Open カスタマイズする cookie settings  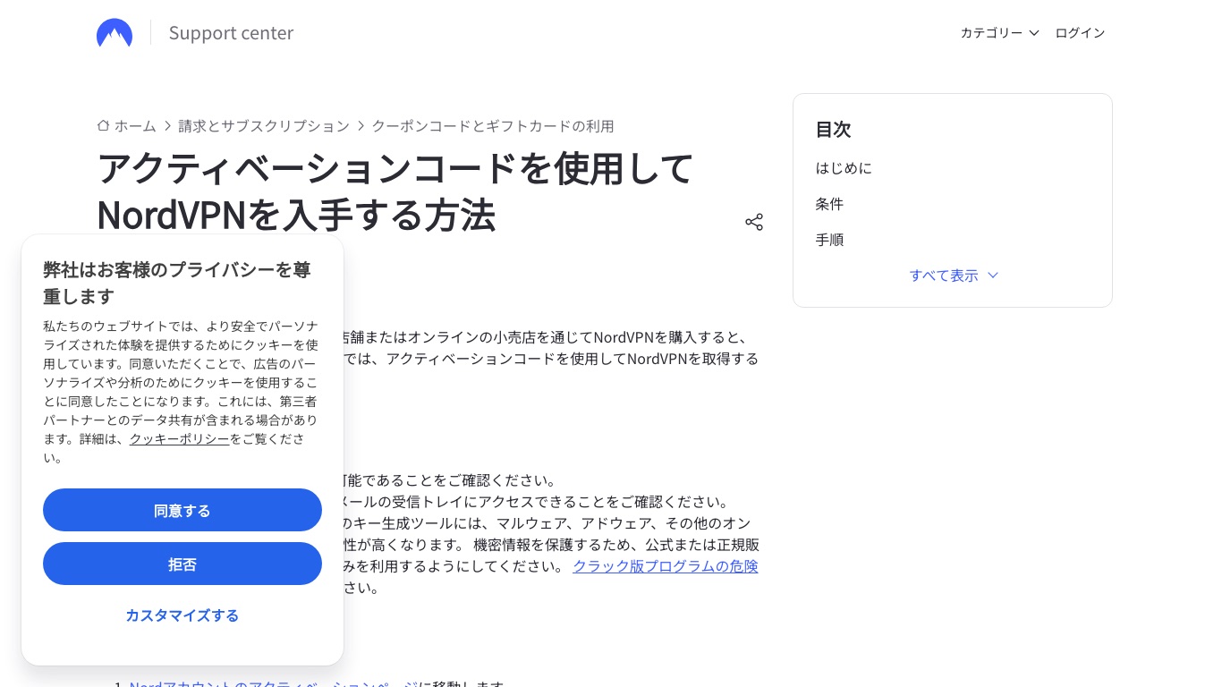pyautogui.click(x=182, y=615)
